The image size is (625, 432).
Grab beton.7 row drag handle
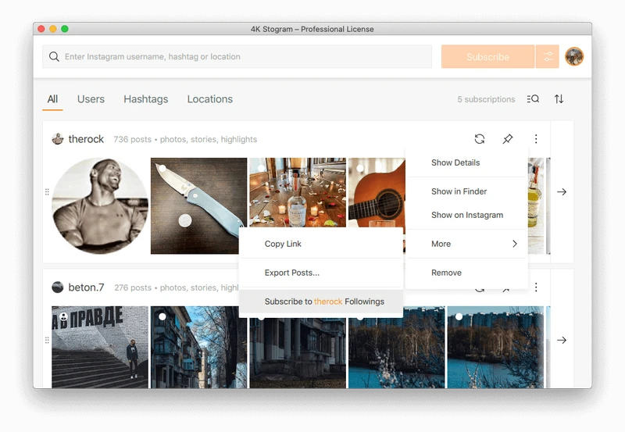[47, 341]
